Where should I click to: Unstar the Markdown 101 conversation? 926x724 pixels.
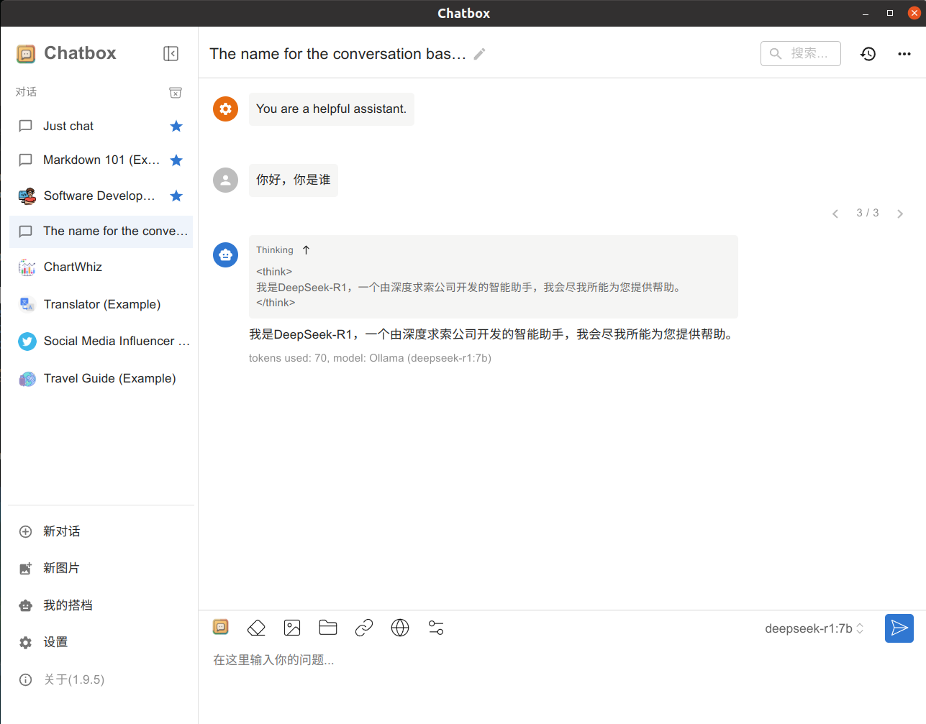click(x=176, y=160)
